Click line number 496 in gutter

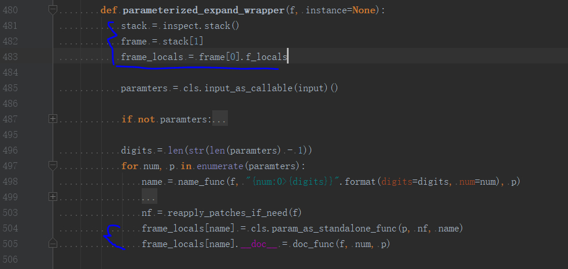pos(10,150)
